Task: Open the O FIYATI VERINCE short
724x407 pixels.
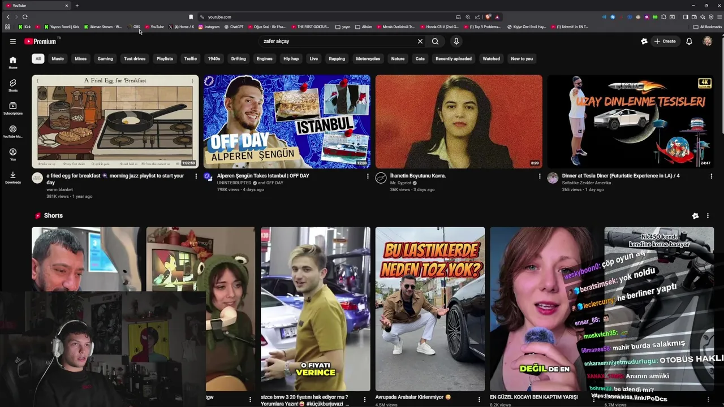Action: pyautogui.click(x=316, y=309)
